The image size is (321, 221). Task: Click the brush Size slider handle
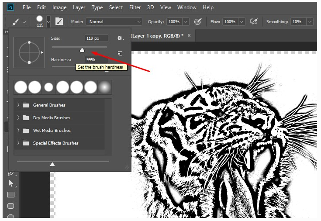82,50
